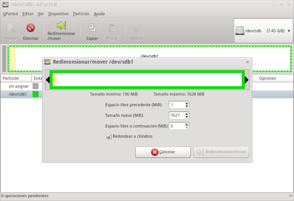Click the Nuevo partition toolbar icon
294x201 pixels.
coord(11,28)
